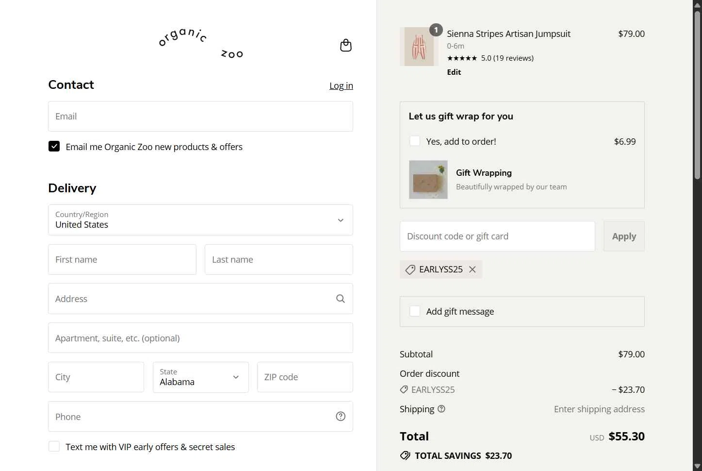Click the item quantity badge on jumpsuit
The height and width of the screenshot is (471, 702).
tap(436, 30)
